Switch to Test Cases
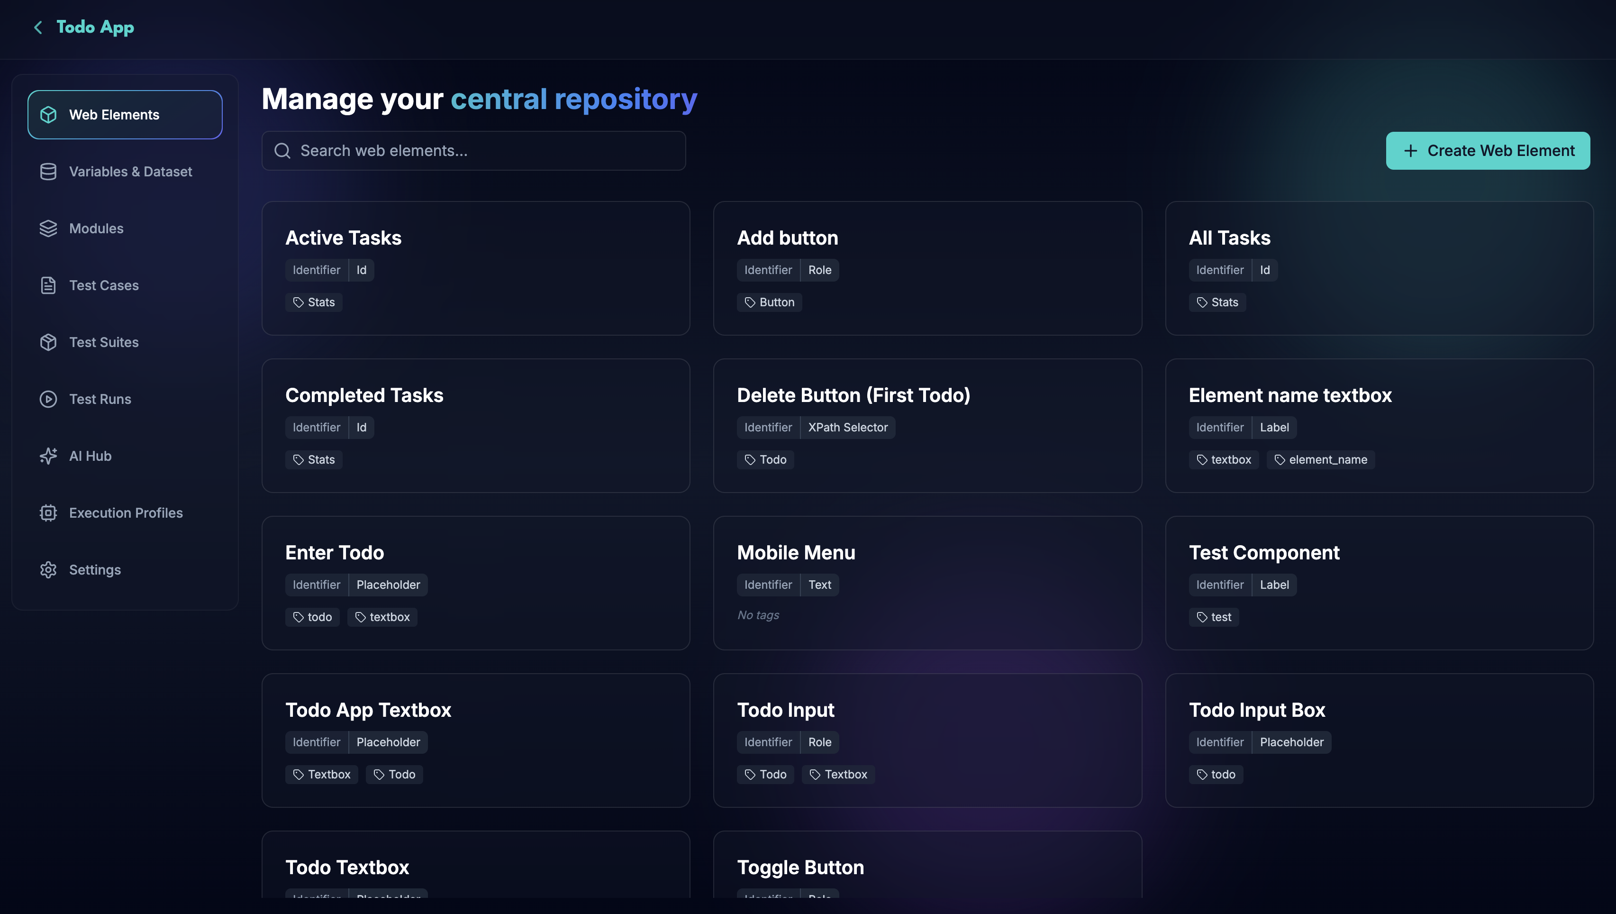Screen dimensions: 1616x914 coord(125,285)
